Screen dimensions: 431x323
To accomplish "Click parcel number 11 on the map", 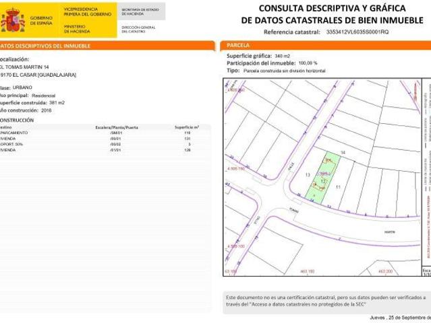I will point(338,187).
